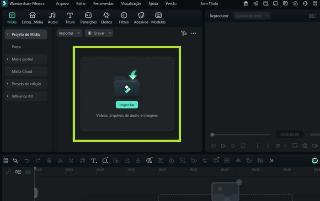The image size is (320, 201).
Task: Toggle the timeline link icon
Action: [x=8, y=172]
